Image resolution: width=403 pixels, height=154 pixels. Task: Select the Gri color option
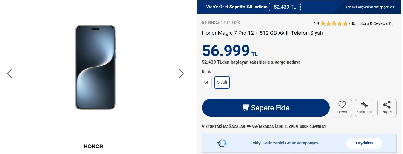(x=207, y=82)
